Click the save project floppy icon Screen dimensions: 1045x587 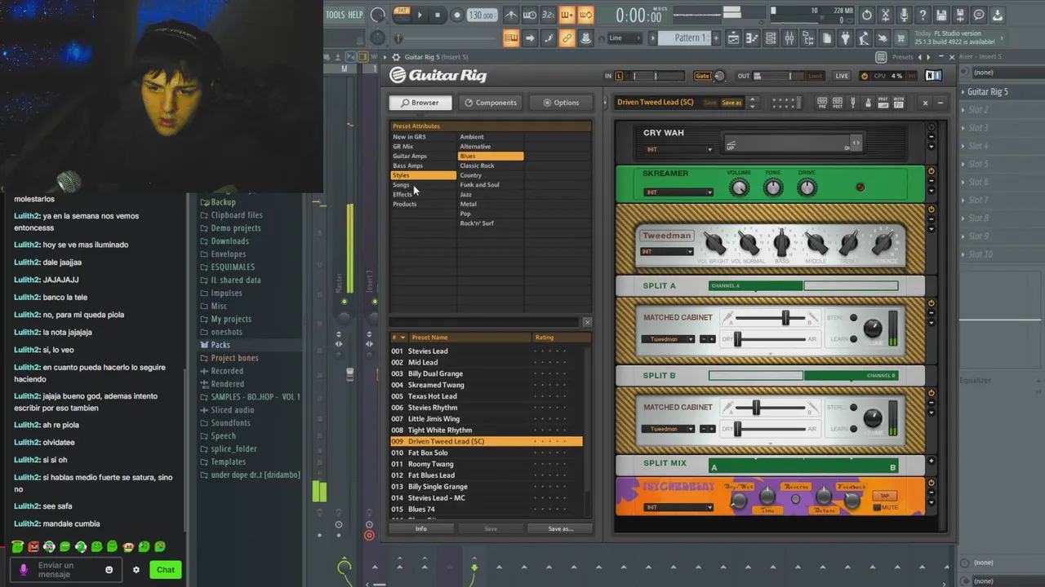coord(941,15)
